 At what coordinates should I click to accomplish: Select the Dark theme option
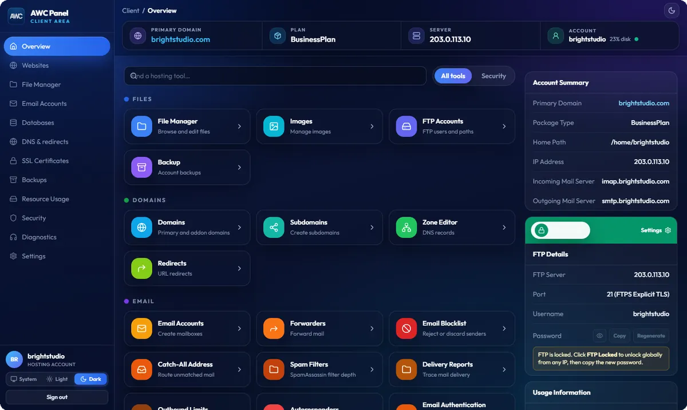click(x=90, y=379)
